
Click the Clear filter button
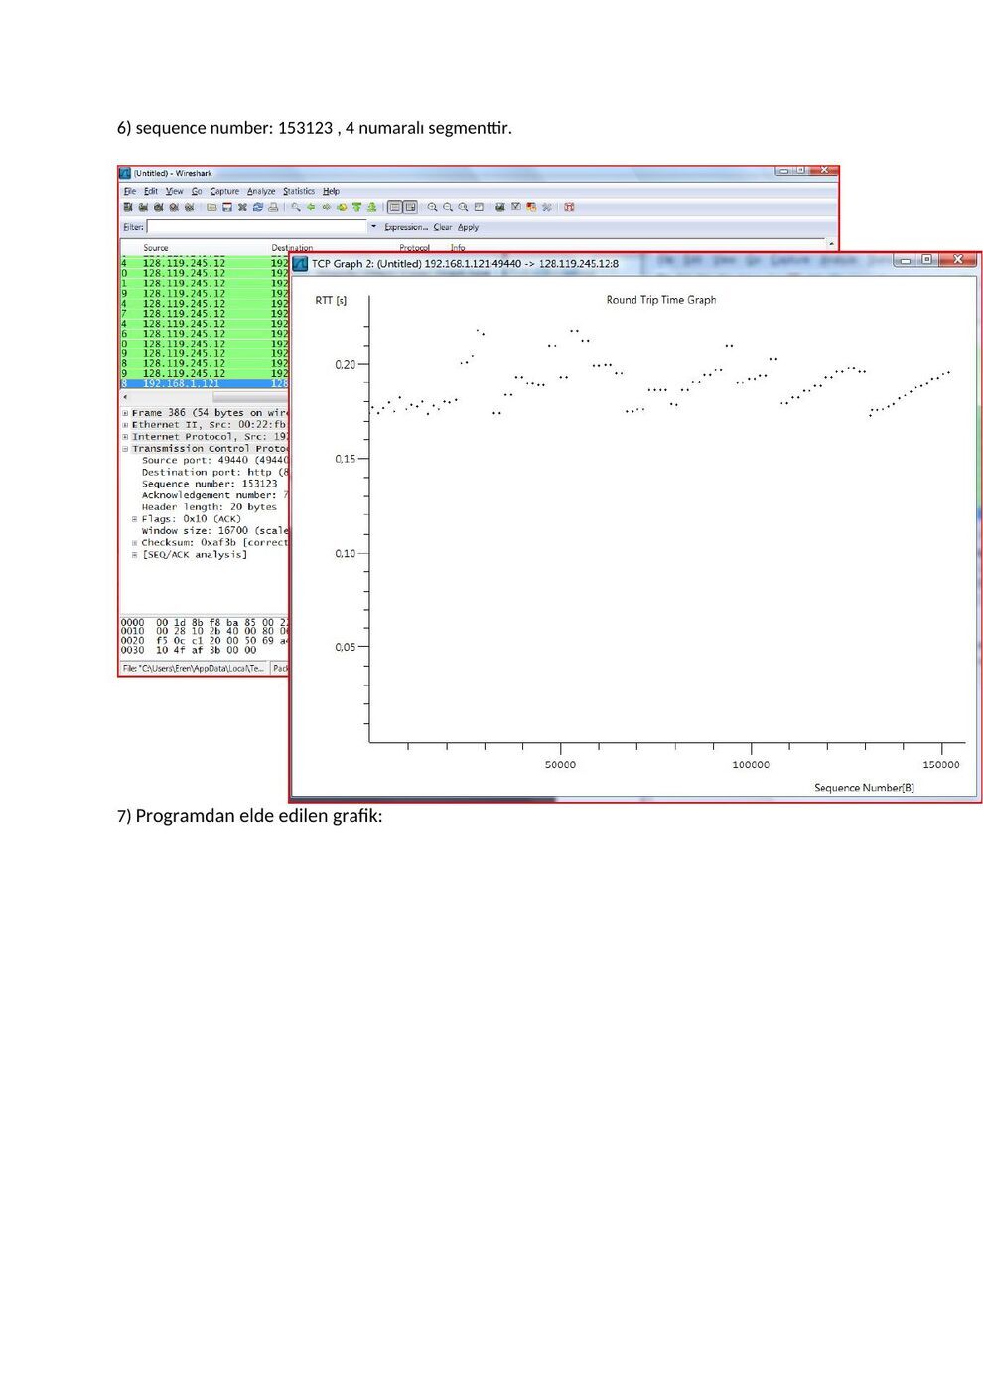coord(443,227)
